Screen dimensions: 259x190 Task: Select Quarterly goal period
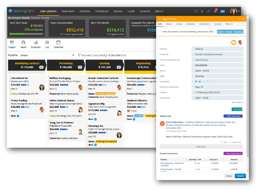pos(35,18)
